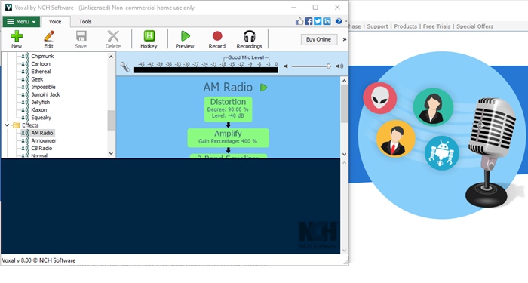Play the AM Radio voice effect
This screenshot has height=283, width=528.
pos(264,88)
